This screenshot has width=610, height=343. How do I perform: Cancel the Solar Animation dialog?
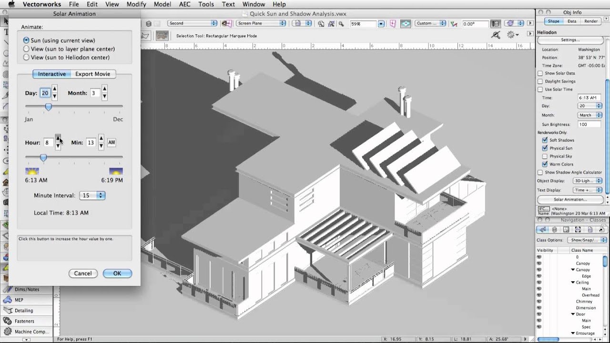pos(83,273)
